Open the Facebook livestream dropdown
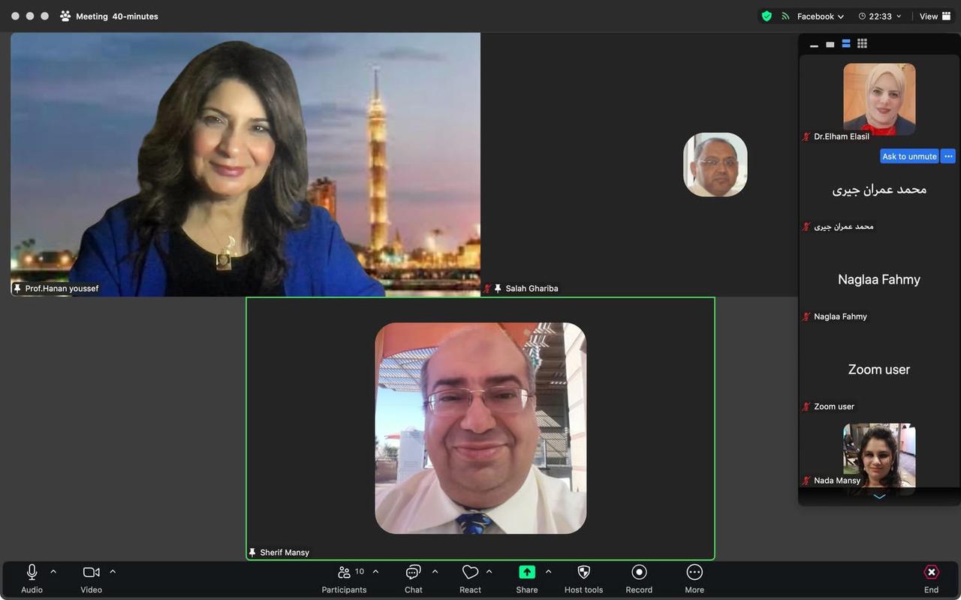Image resolution: width=961 pixels, height=600 pixels. (820, 16)
